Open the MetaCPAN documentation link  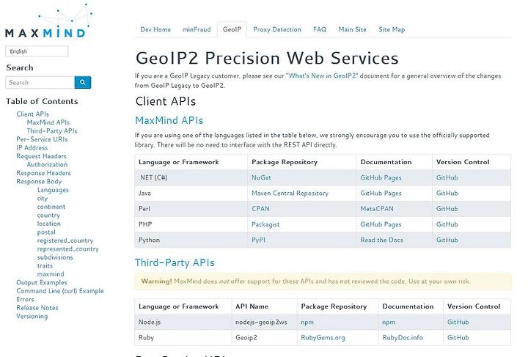click(x=377, y=209)
